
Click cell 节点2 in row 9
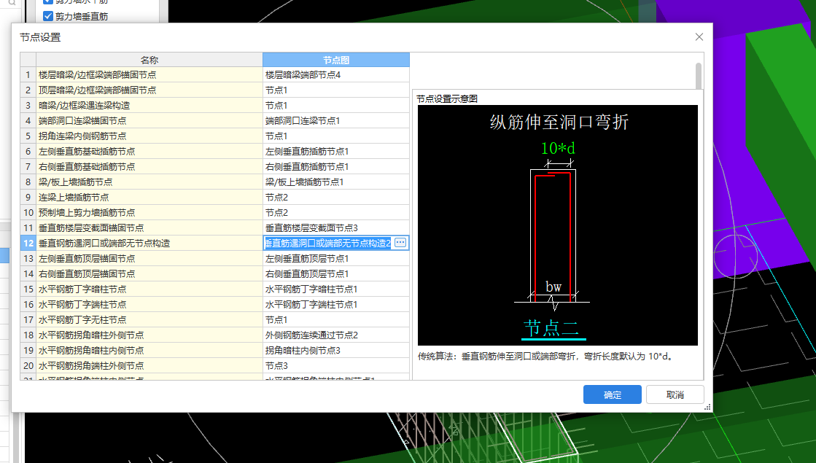(x=336, y=197)
